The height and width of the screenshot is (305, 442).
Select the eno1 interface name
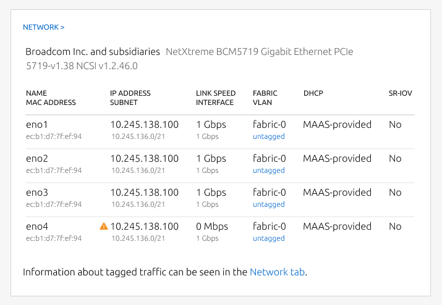[37, 125]
